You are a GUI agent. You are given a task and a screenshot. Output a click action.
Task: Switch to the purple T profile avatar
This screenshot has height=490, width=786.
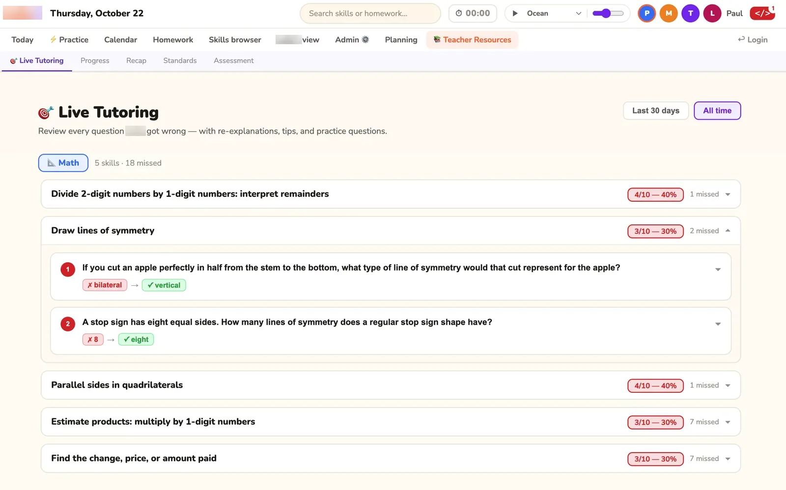coord(690,13)
